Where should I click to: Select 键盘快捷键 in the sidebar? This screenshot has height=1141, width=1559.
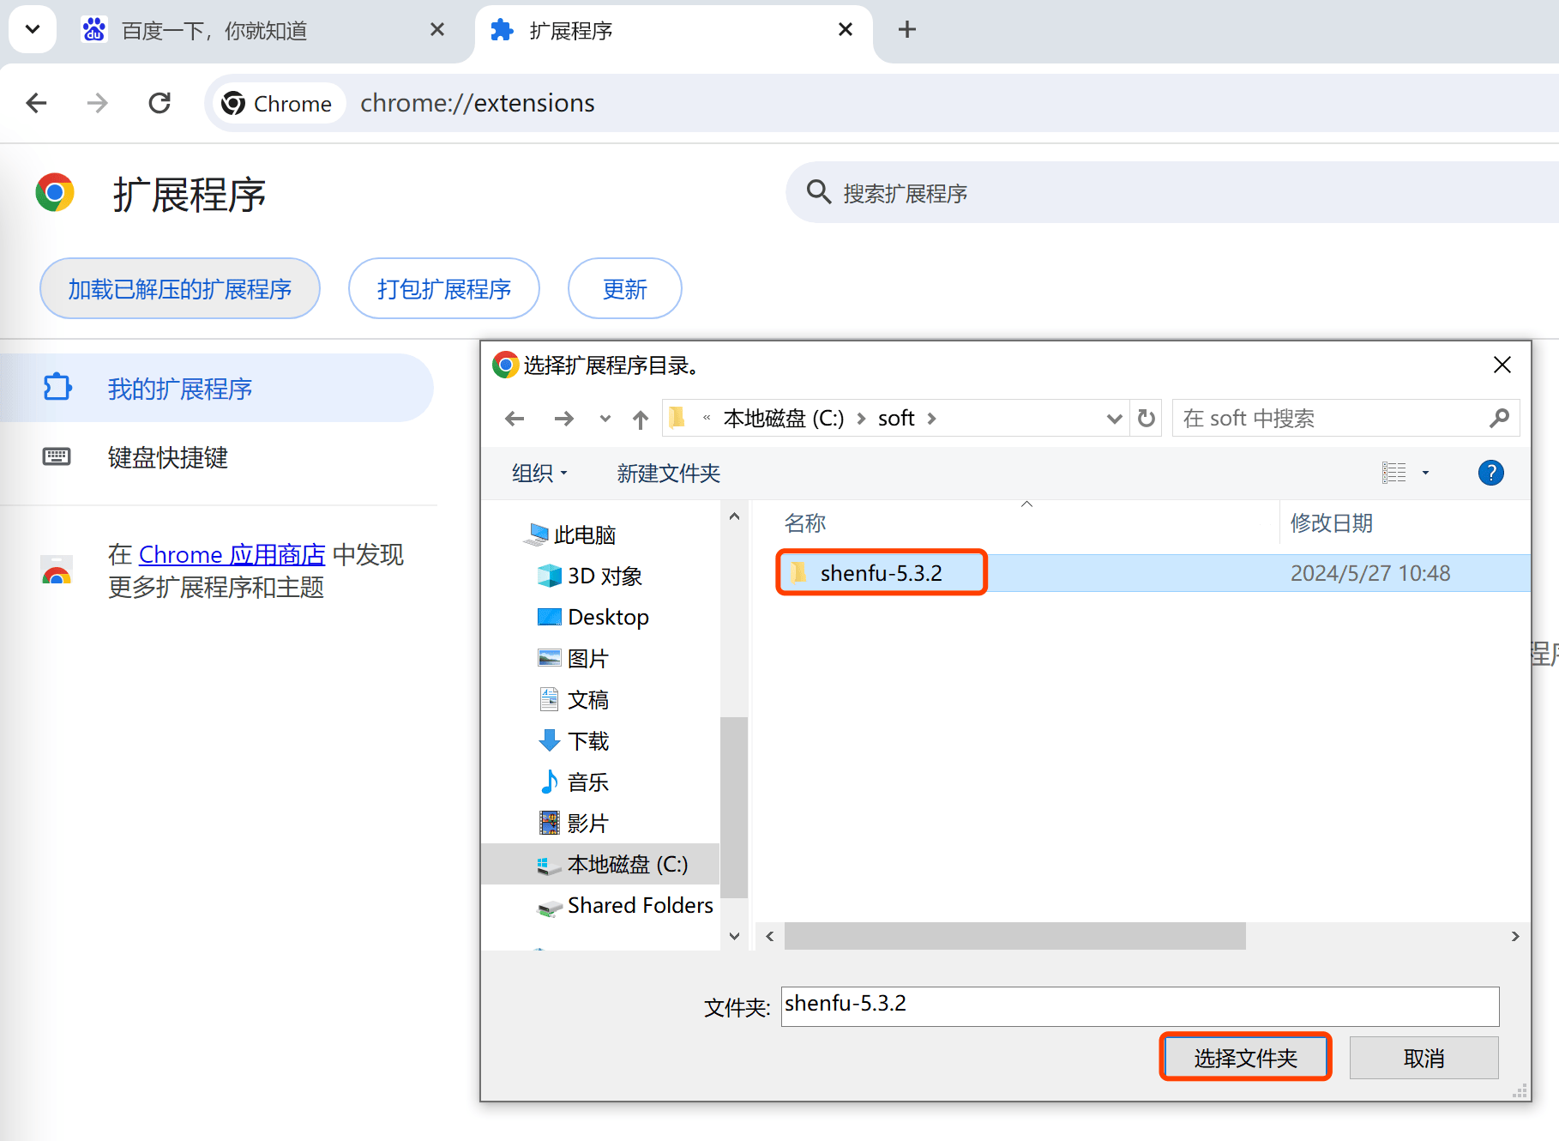coord(167,457)
